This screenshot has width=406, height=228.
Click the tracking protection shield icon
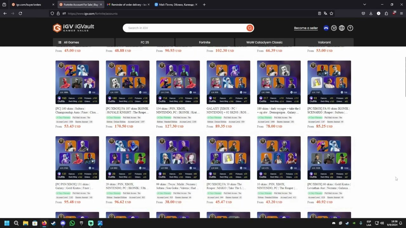[52, 14]
